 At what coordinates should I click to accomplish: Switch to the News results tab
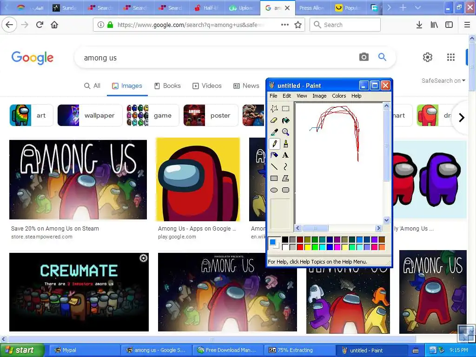(246, 86)
